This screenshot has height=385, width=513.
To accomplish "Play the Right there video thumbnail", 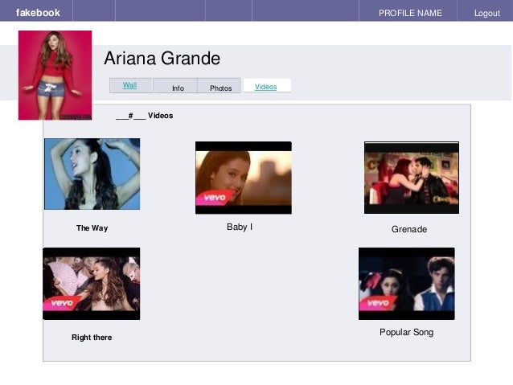I will [92, 284].
